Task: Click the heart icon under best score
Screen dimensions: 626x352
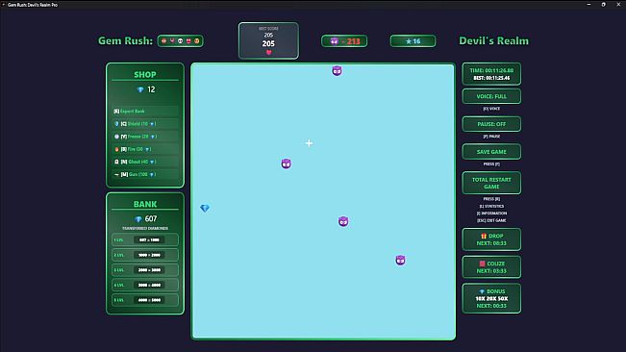Action: point(268,52)
